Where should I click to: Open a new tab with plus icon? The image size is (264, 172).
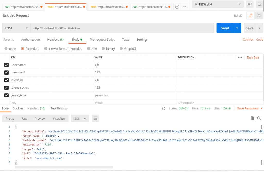tap(177, 7)
